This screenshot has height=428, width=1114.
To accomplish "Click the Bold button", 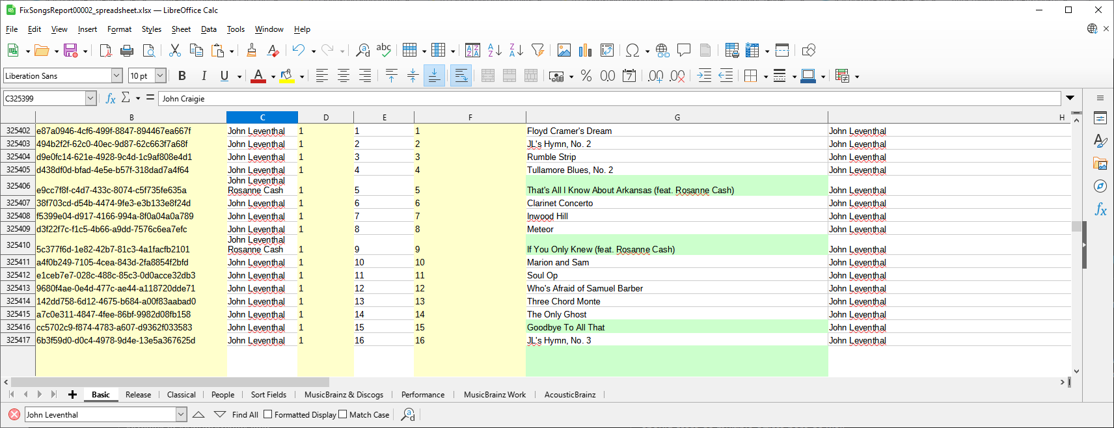I will coord(182,75).
